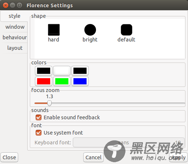Click the 'default' shape label
The height and width of the screenshot is (164, 188).
(126, 40)
